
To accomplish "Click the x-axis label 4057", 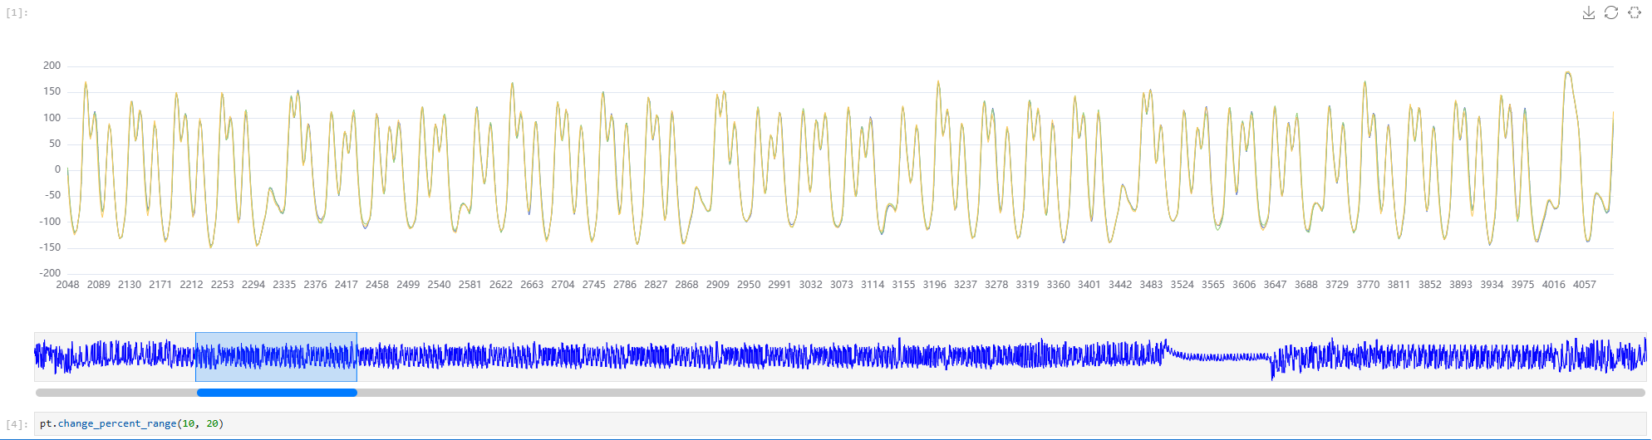I will tap(1584, 285).
